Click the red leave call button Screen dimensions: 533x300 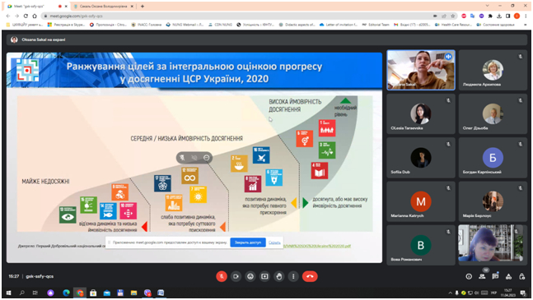310,277
